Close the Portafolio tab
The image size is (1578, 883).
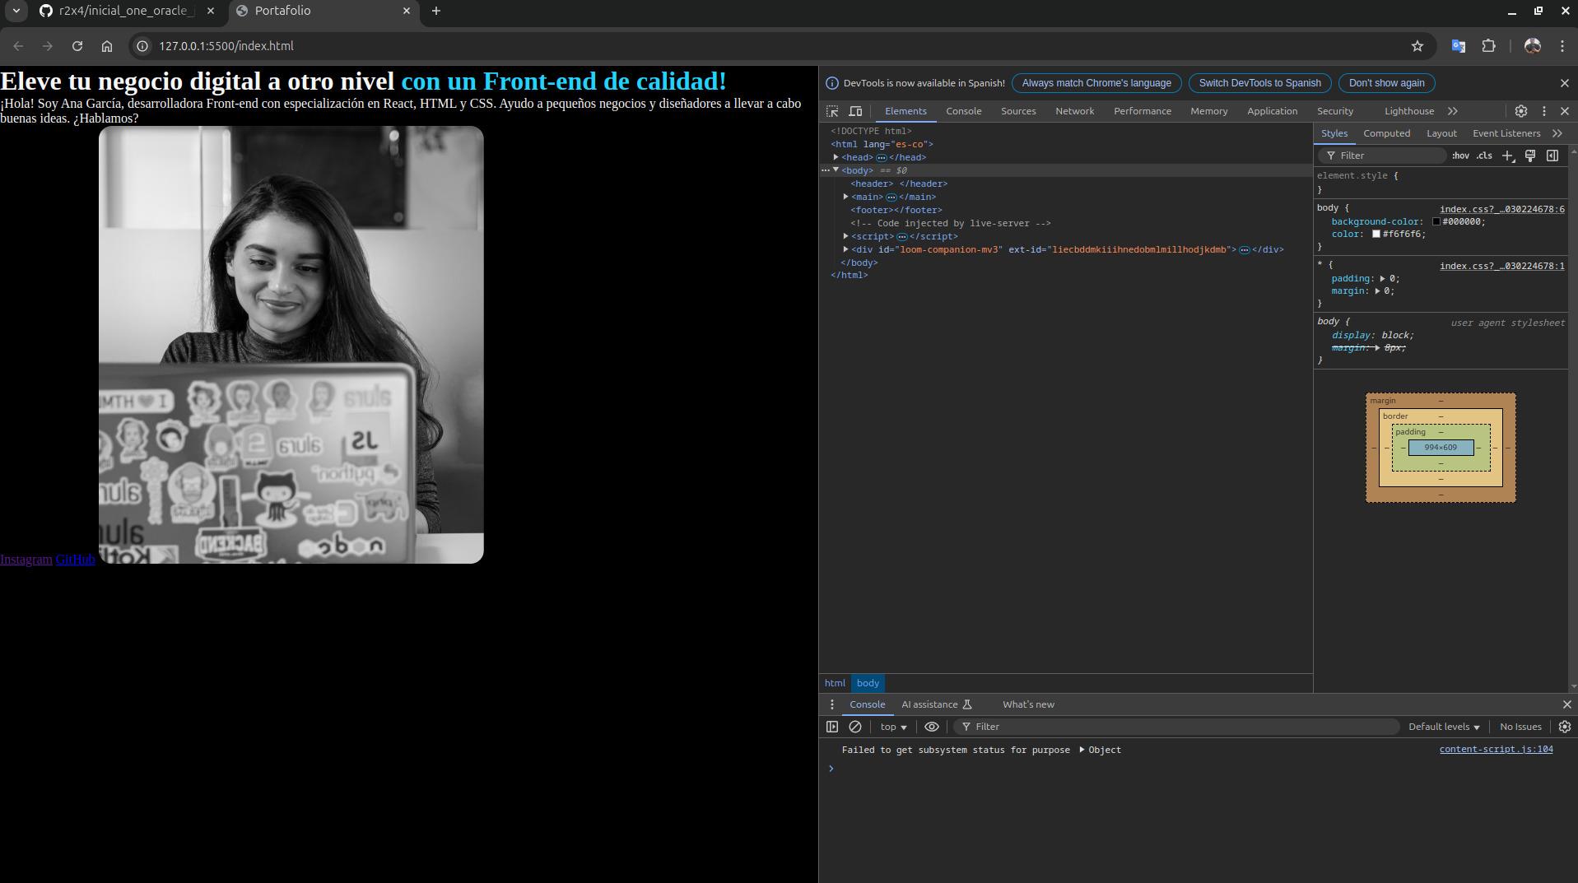pyautogui.click(x=407, y=11)
